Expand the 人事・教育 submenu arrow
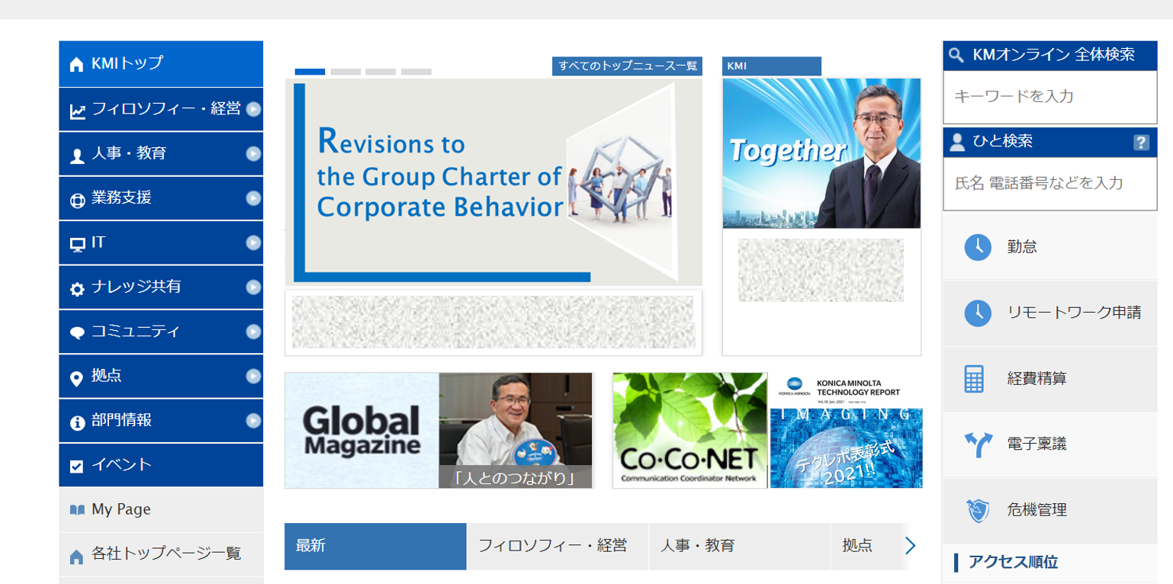This screenshot has height=584, width=1173. (x=253, y=153)
